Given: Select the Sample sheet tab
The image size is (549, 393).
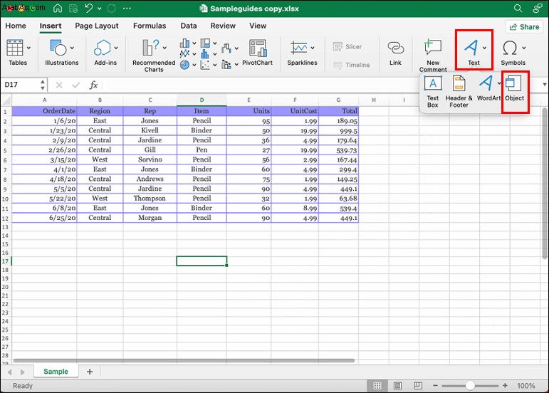Looking at the screenshot, I should pos(56,372).
